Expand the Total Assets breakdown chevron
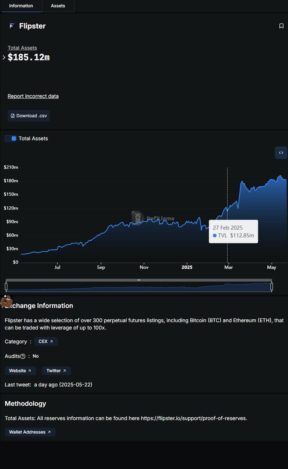 click(4, 57)
